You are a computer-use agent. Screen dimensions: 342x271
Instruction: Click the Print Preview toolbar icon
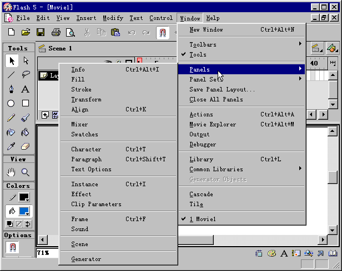tap(71, 32)
